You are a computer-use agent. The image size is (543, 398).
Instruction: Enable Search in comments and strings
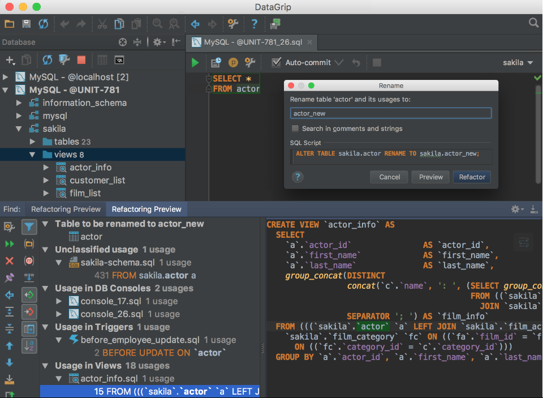295,129
